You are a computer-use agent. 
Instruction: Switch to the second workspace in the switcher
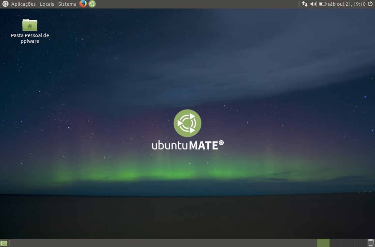coord(335,242)
